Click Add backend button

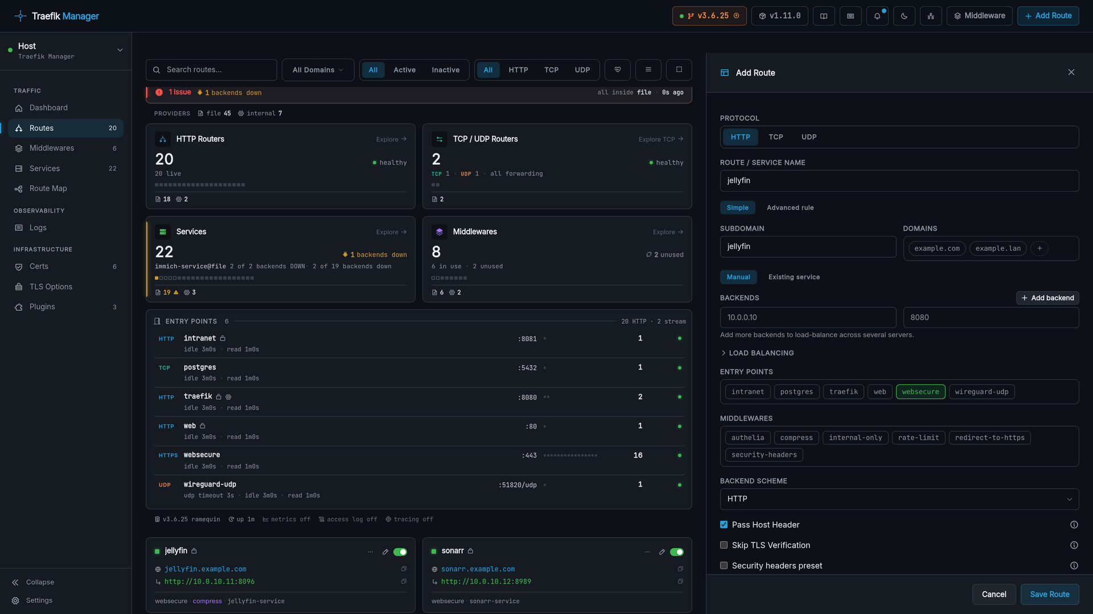coord(1047,298)
